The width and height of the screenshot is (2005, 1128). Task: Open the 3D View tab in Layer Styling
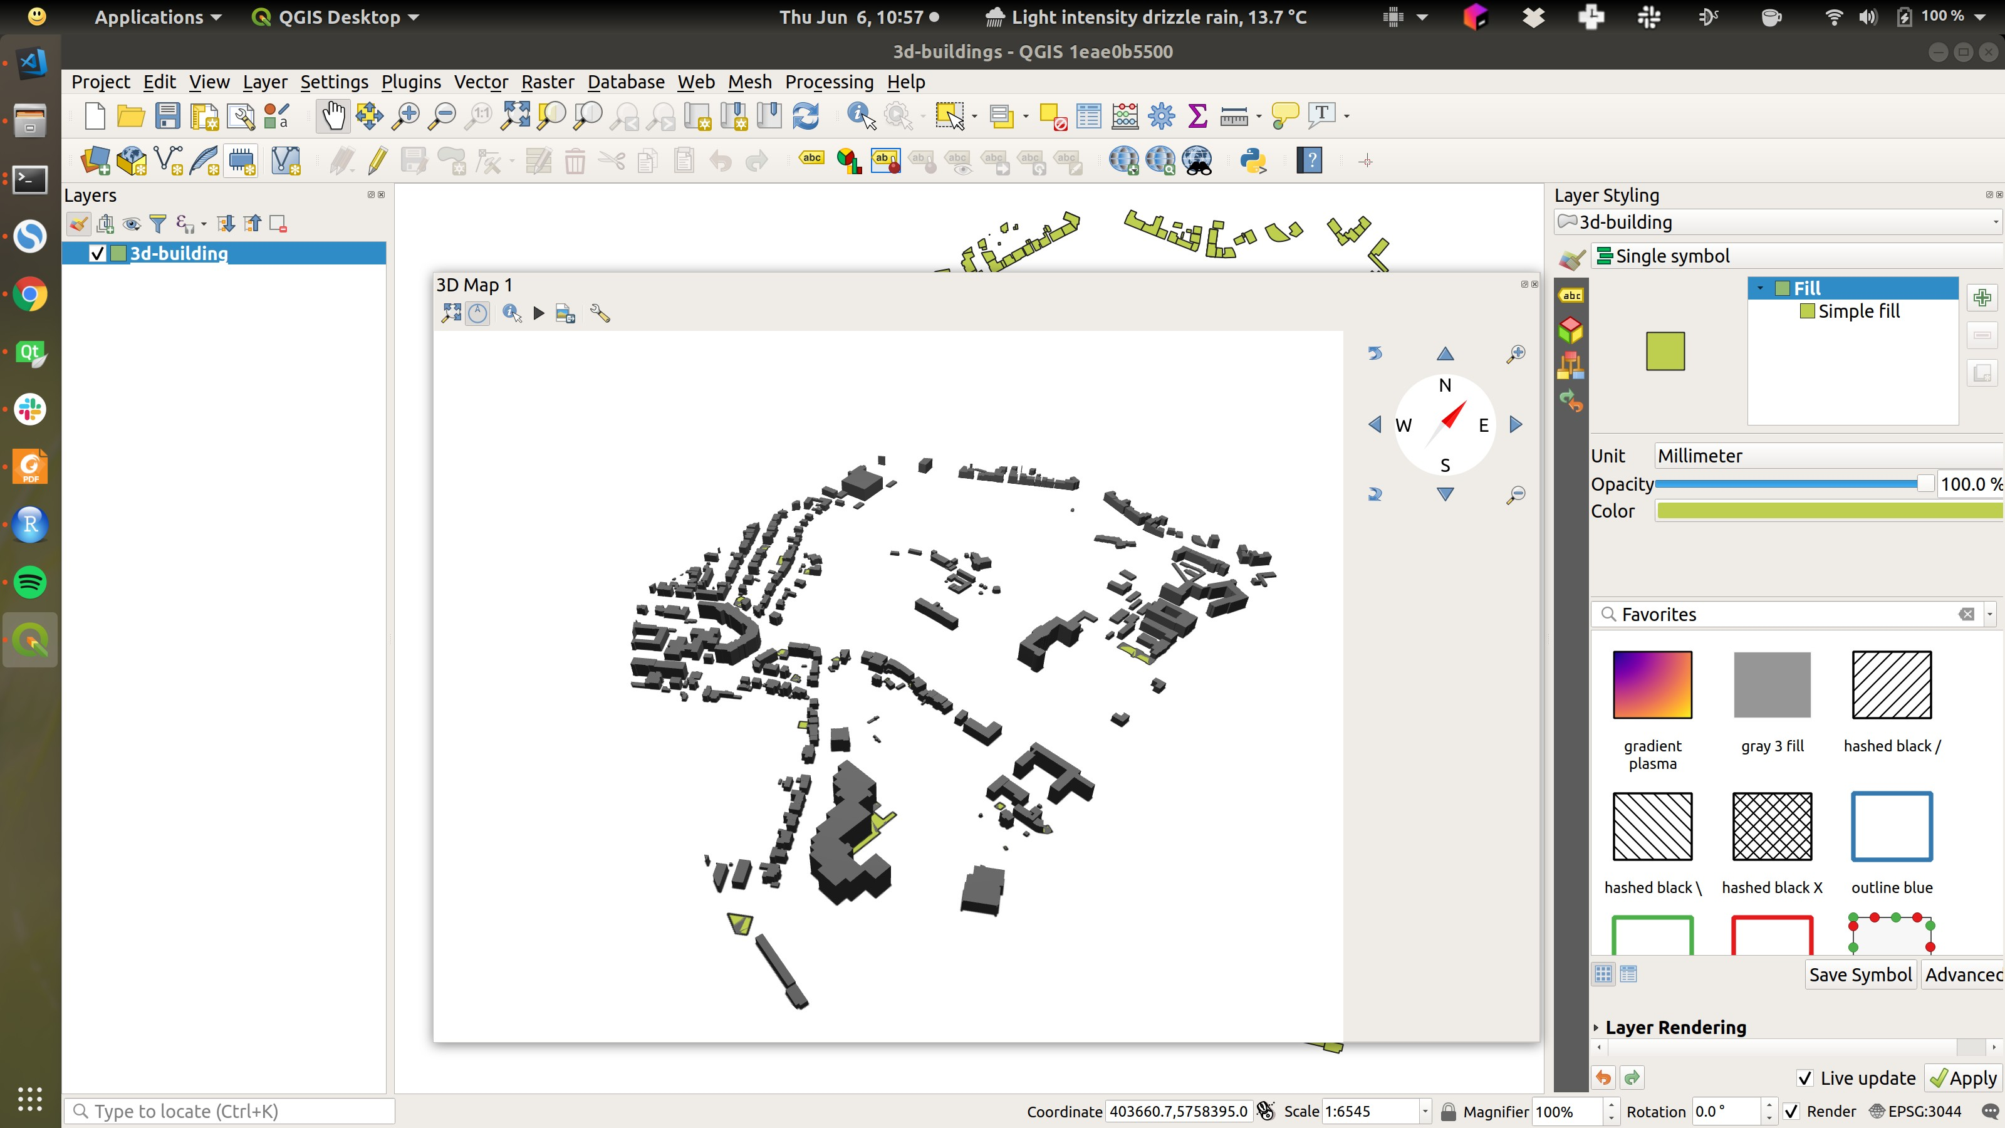[1571, 330]
